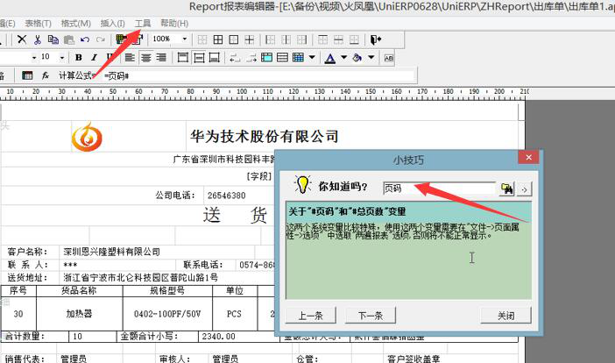This screenshot has width=615, height=363.
Task: Click the exit door icon
Action: pyautogui.click(x=375, y=39)
